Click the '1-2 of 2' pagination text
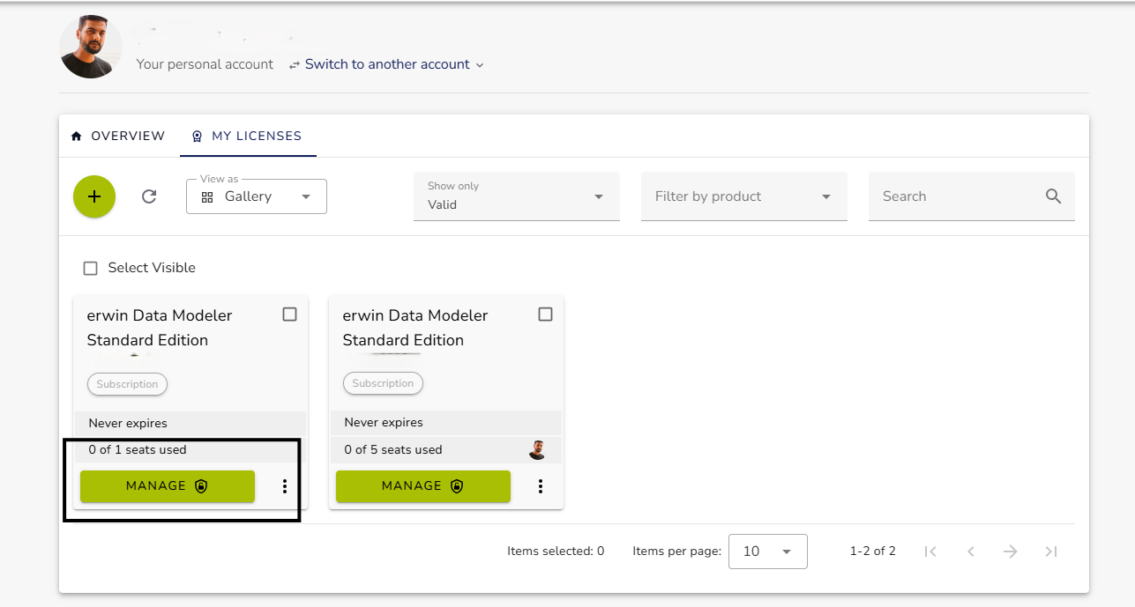 point(873,551)
